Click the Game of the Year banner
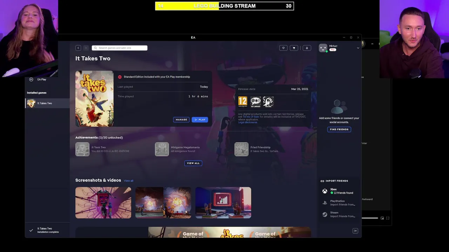The width and height of the screenshot is (449, 252). pos(230,232)
